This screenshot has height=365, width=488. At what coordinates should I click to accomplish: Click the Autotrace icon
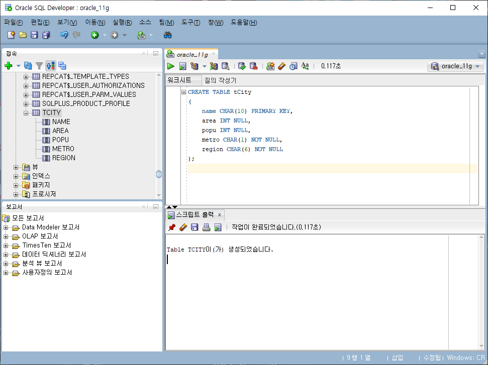point(214,66)
